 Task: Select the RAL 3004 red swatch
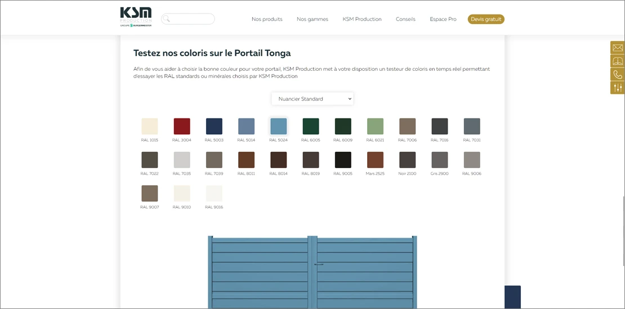pos(182,126)
